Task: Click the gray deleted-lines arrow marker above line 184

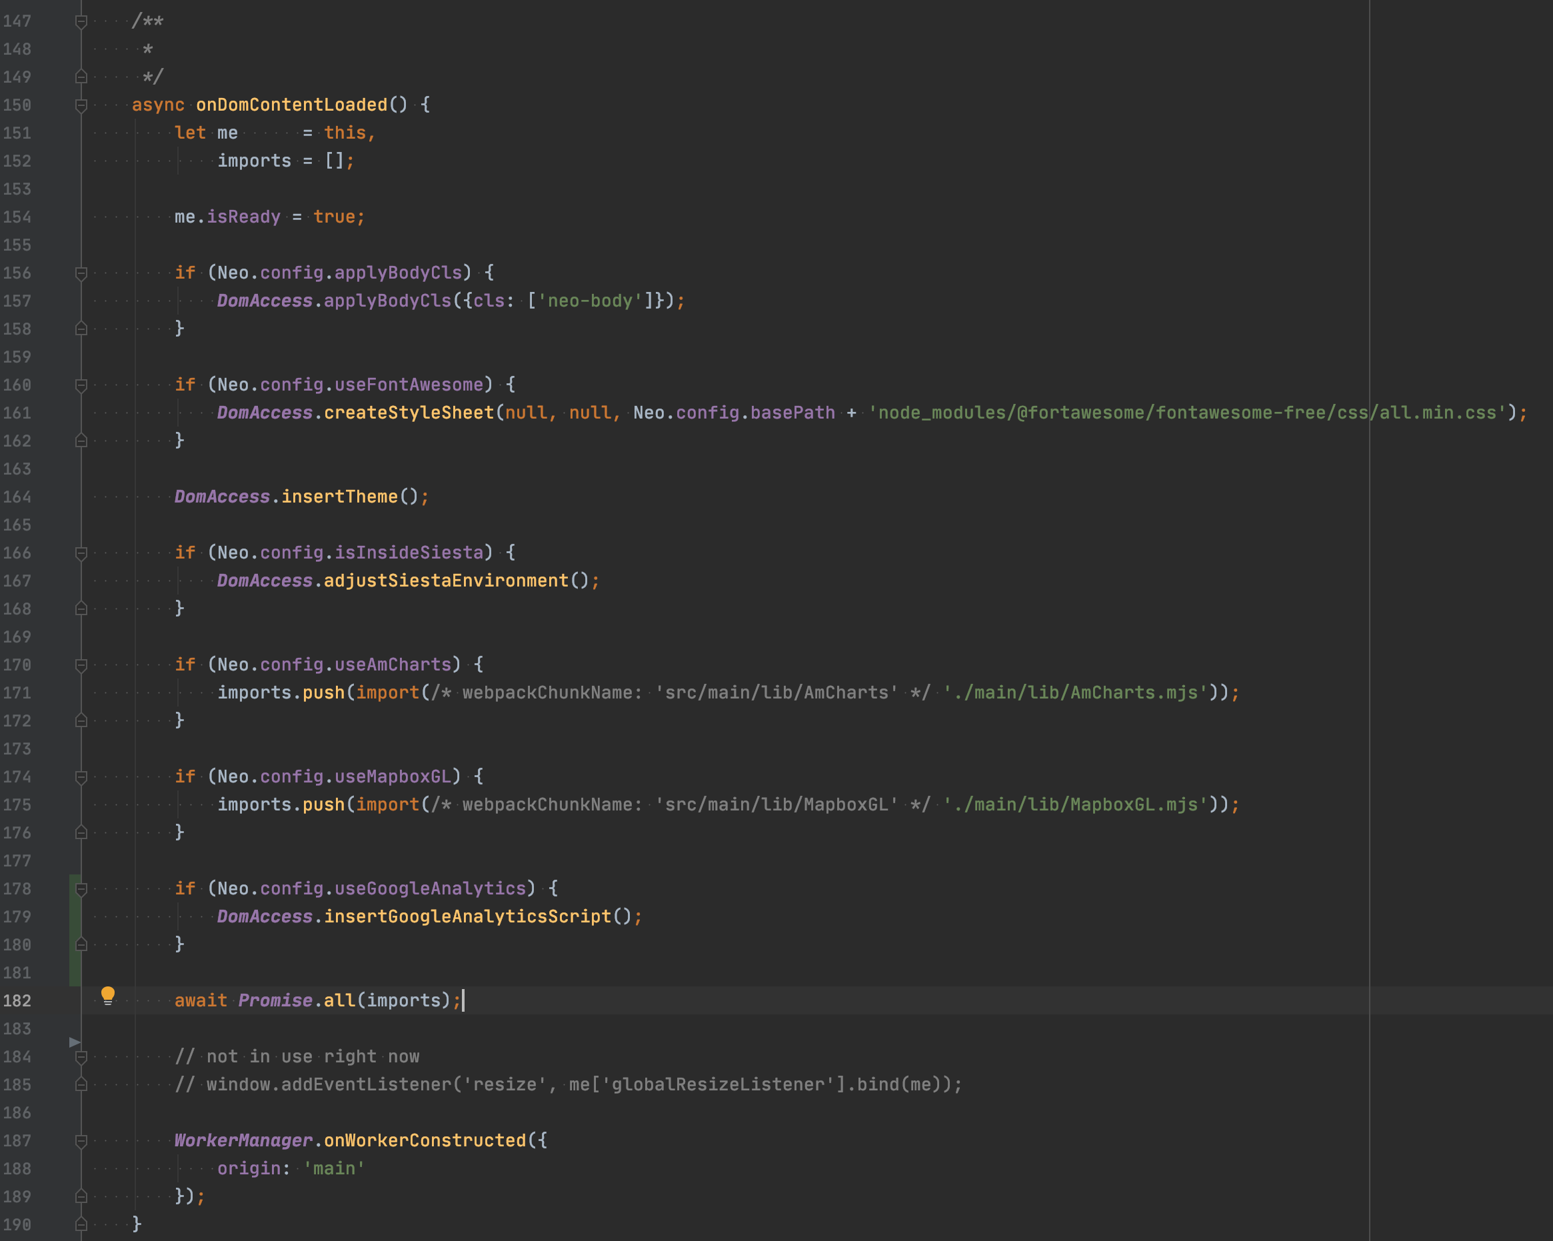Action: point(74,1042)
